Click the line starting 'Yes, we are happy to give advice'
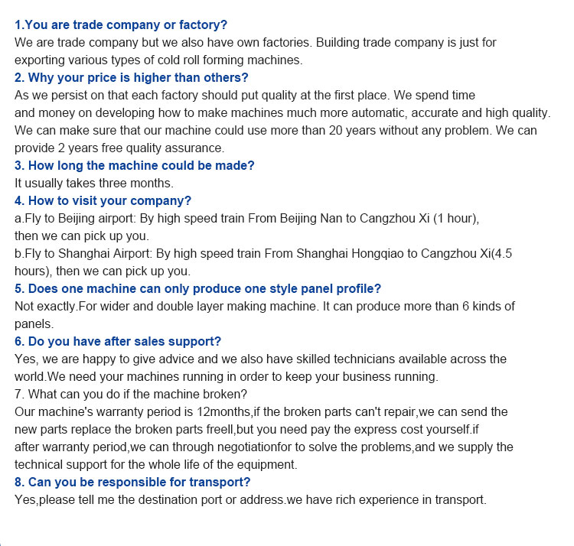Image resolution: width=574 pixels, height=546 pixels. tap(261, 359)
